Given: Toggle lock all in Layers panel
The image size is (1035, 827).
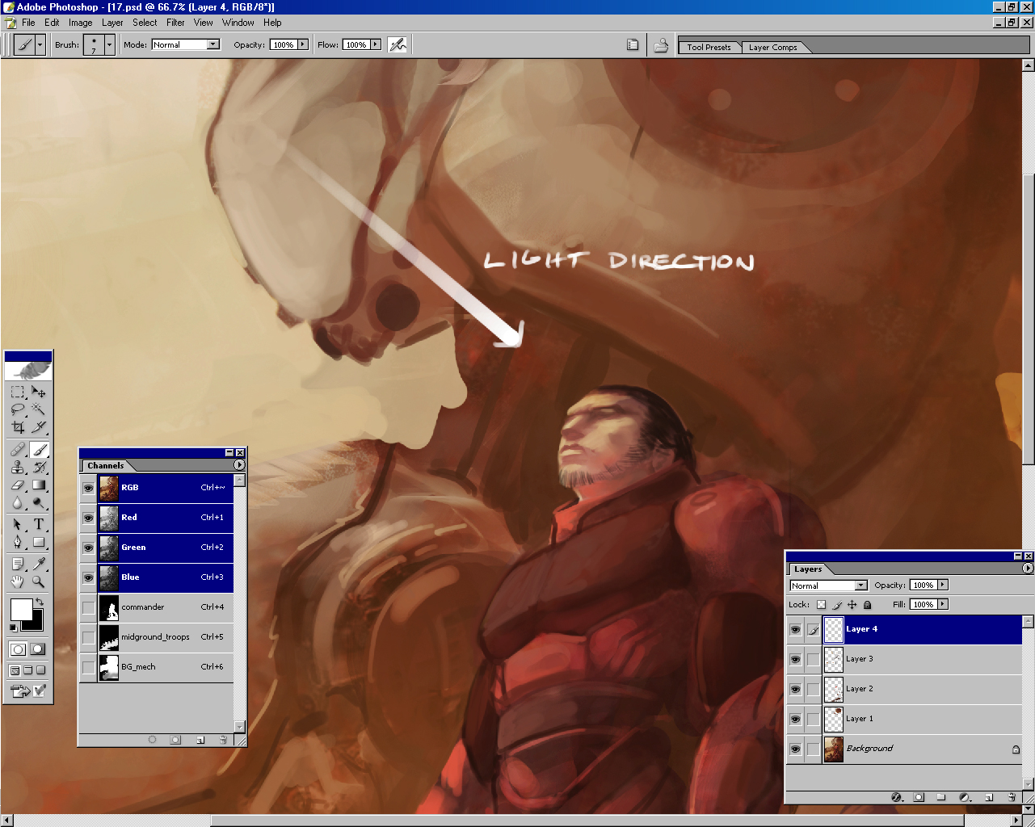Looking at the screenshot, I should (x=868, y=605).
